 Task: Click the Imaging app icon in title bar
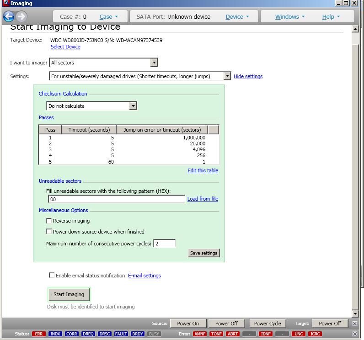pyautogui.click(x=5, y=3)
